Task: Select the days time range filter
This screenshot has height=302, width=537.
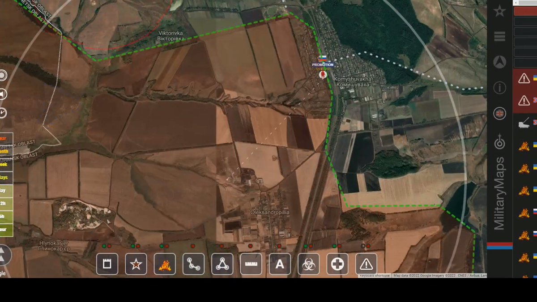Action: pyautogui.click(x=6, y=178)
